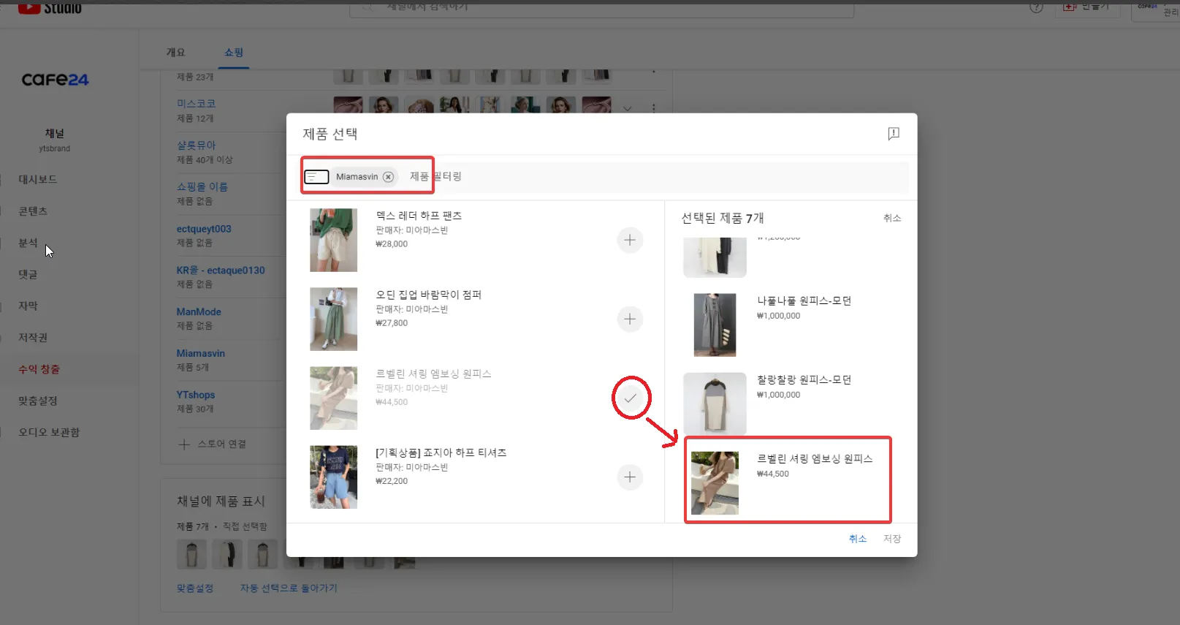
Task: Click 자동 선택으로 돌아가기
Action: click(x=289, y=588)
